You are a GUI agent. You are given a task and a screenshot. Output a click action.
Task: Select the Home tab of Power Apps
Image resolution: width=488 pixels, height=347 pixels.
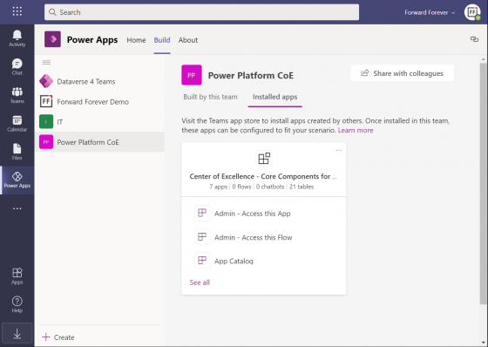tap(136, 40)
